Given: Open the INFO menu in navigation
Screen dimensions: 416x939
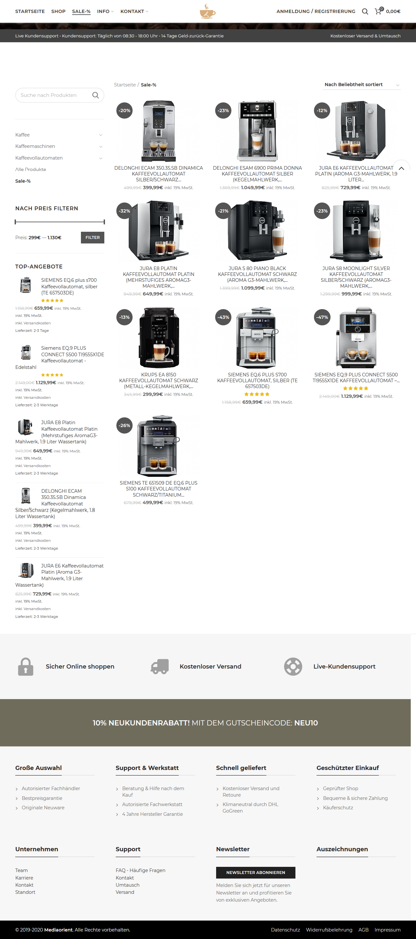Looking at the screenshot, I should point(105,11).
